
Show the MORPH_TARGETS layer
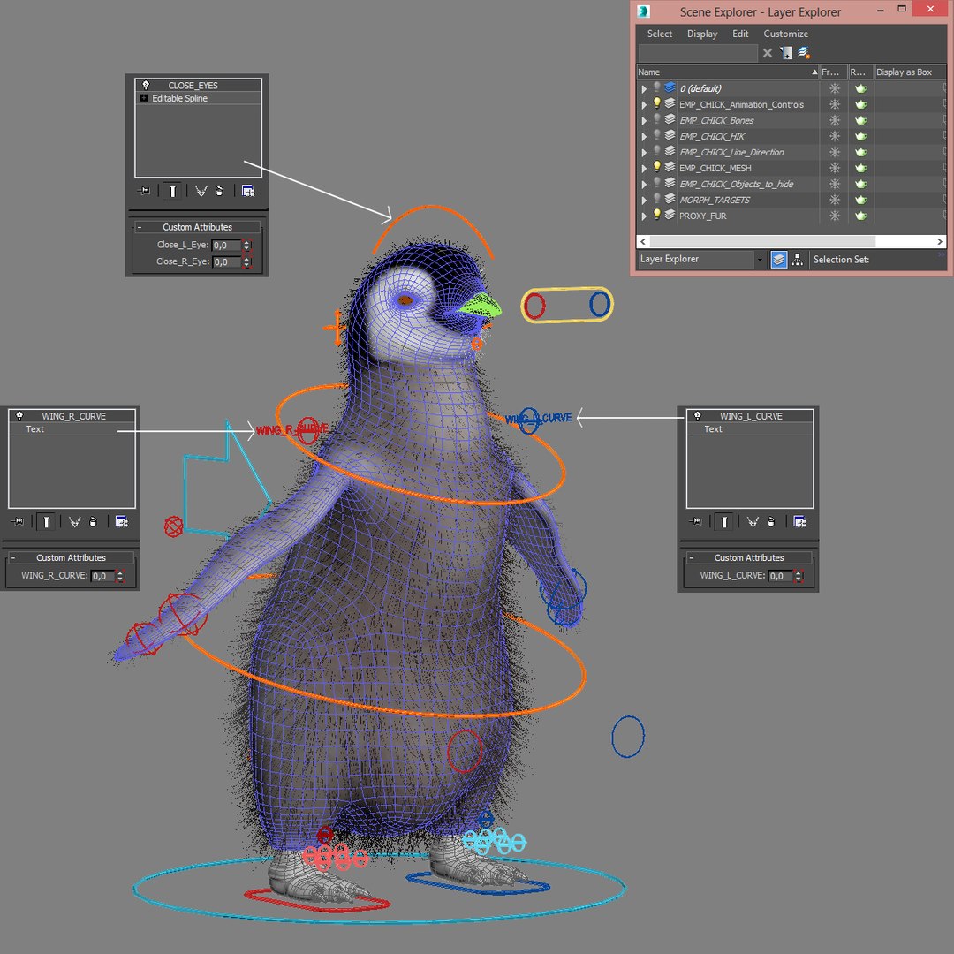point(657,199)
